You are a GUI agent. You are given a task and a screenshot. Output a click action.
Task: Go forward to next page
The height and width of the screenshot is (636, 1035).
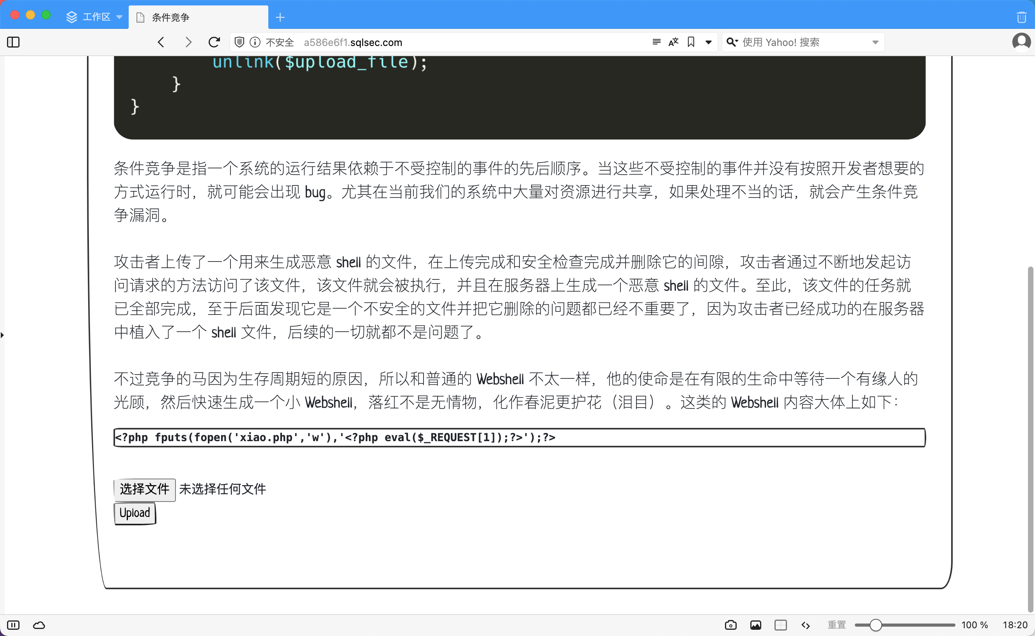(188, 42)
